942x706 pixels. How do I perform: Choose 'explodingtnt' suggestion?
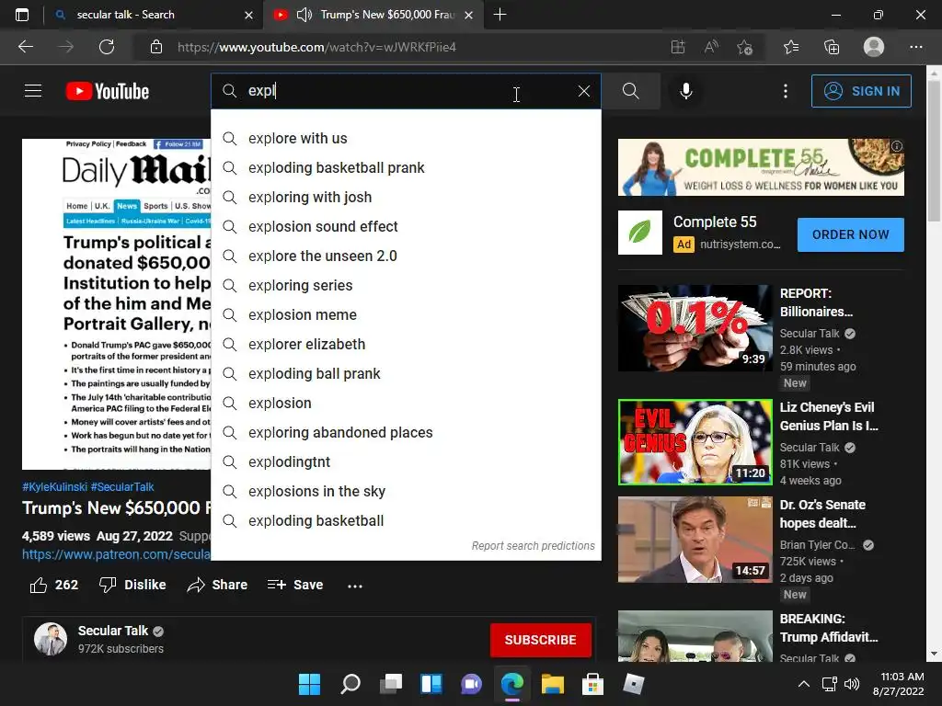(x=406, y=461)
